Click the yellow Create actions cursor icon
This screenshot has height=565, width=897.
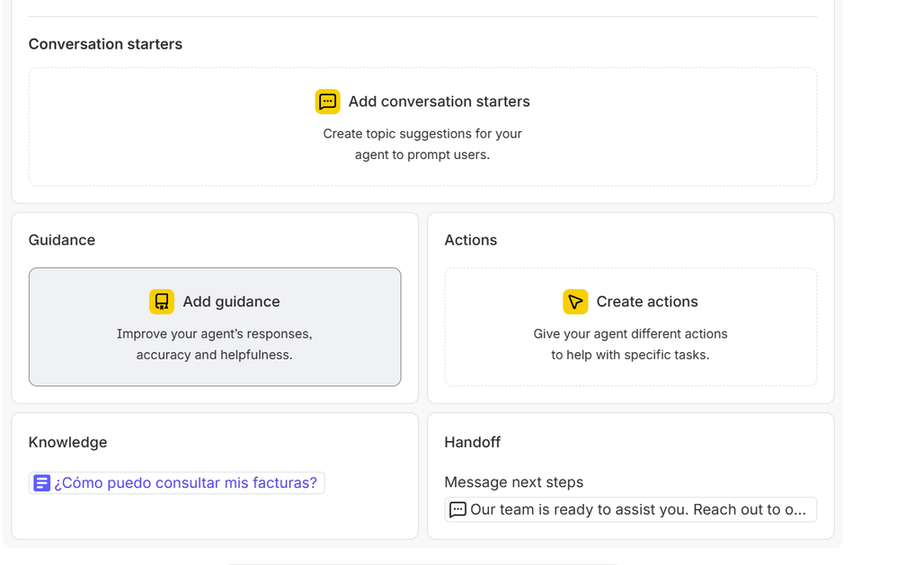[575, 302]
